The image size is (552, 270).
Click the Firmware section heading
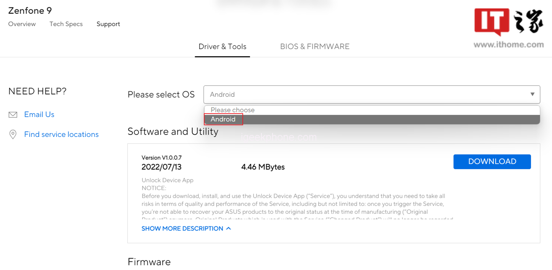coord(149,262)
